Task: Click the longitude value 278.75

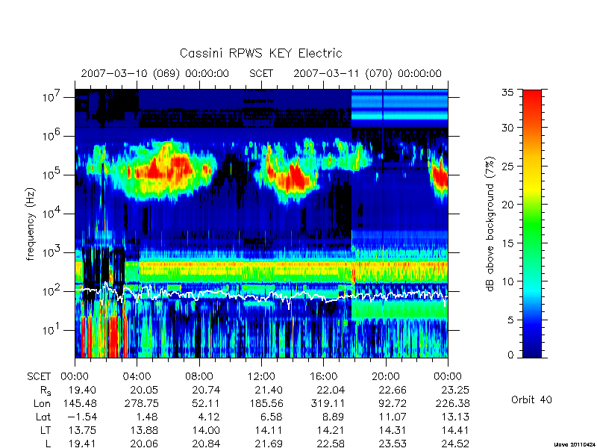Action: [142, 403]
